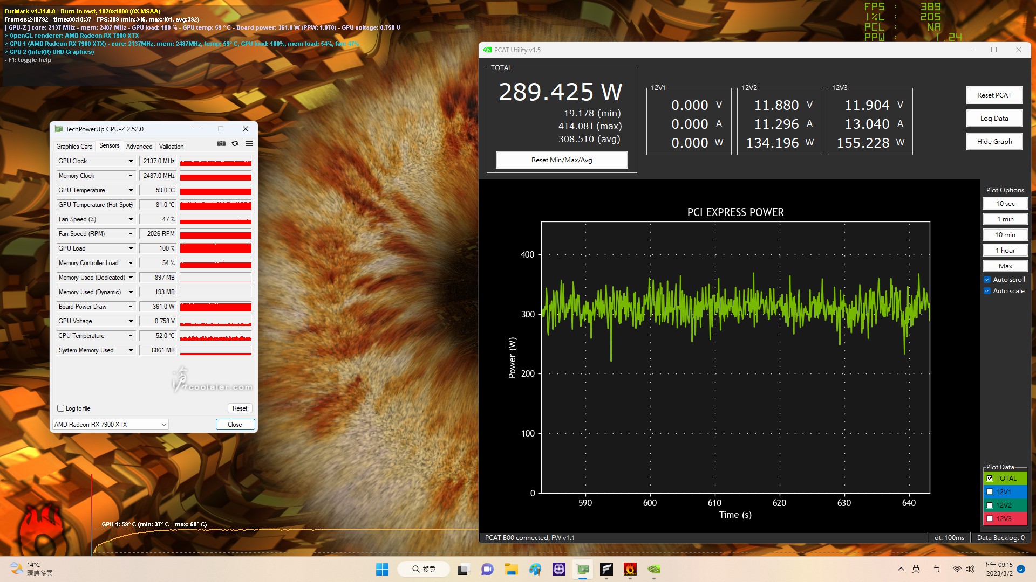Set plot range to Max
This screenshot has width=1036, height=582.
tap(1005, 266)
